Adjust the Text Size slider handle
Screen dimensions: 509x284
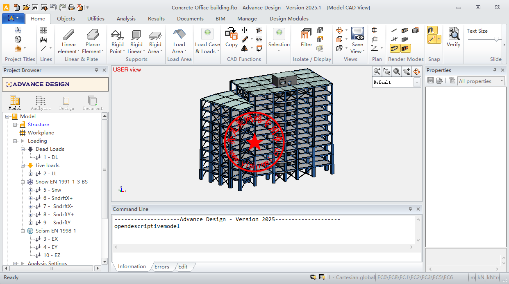coord(497,40)
